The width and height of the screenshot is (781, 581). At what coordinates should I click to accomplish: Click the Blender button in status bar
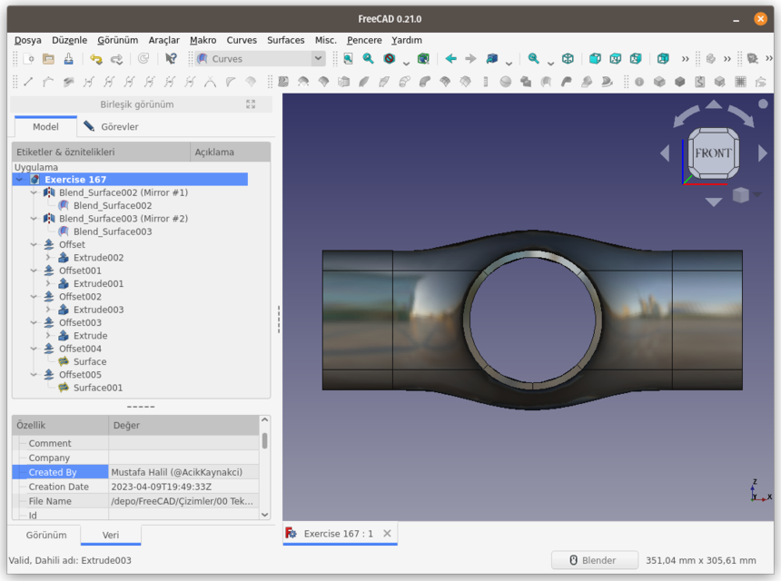pyautogui.click(x=594, y=560)
